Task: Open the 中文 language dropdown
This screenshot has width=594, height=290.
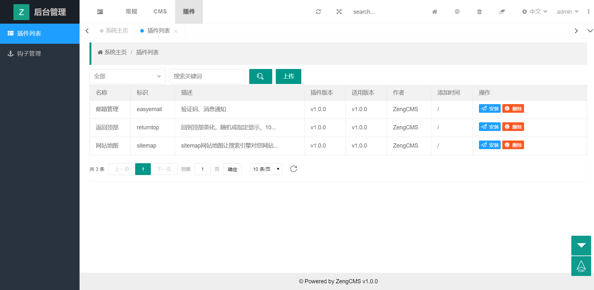Action: [535, 12]
